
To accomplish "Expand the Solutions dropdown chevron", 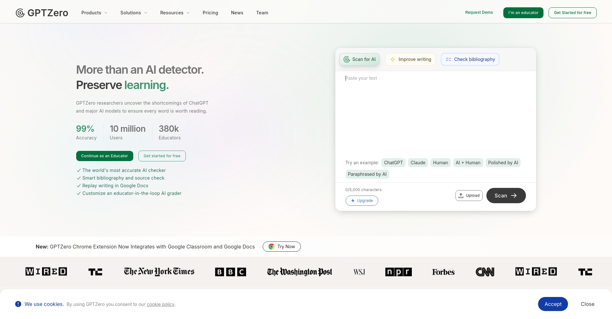I will point(146,13).
